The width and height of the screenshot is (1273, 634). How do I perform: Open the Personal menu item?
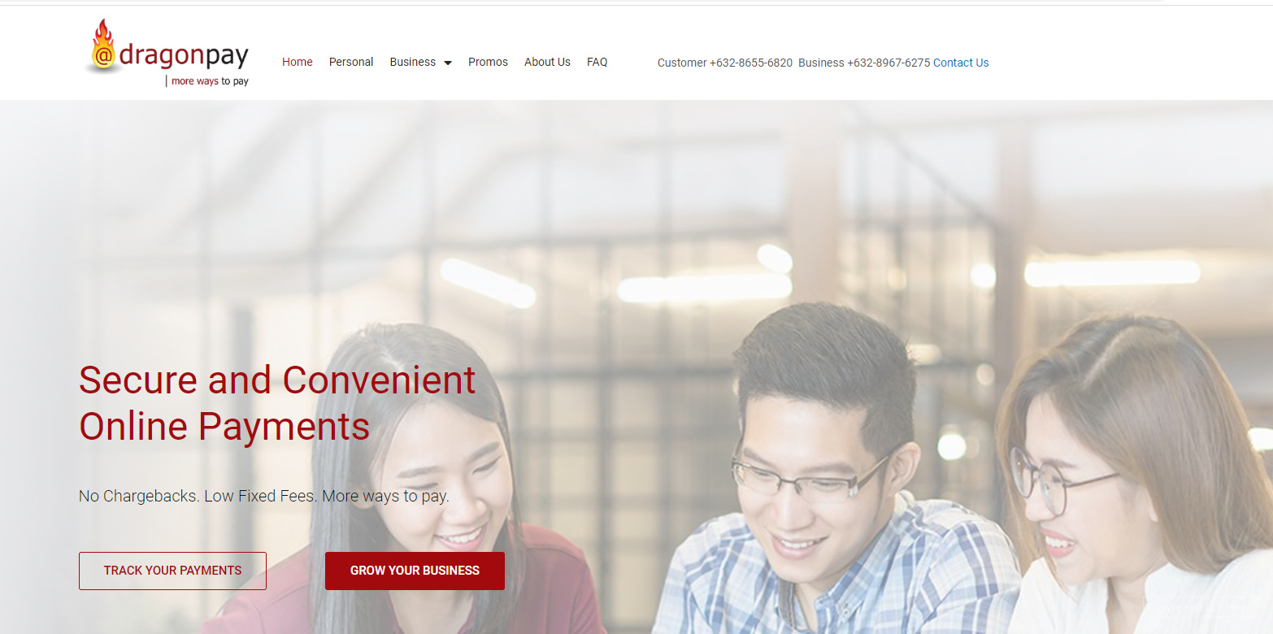click(351, 62)
